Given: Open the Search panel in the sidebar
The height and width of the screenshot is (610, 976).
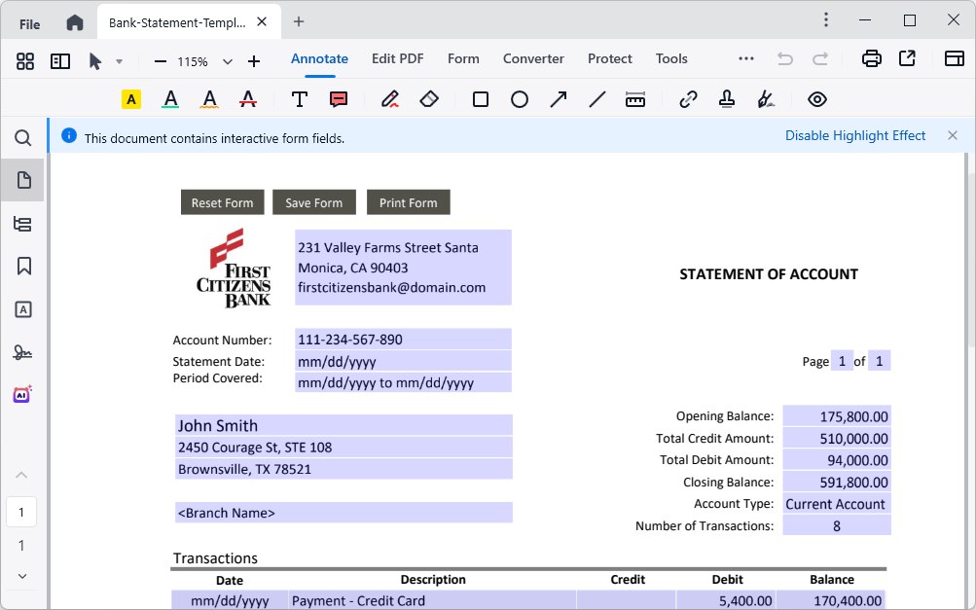Looking at the screenshot, I should [x=22, y=138].
